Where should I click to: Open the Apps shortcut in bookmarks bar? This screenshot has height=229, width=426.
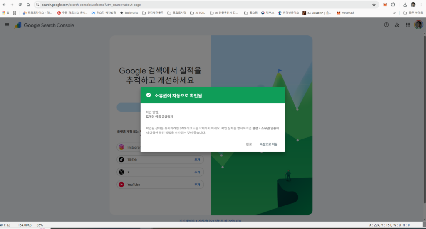click(x=5, y=13)
